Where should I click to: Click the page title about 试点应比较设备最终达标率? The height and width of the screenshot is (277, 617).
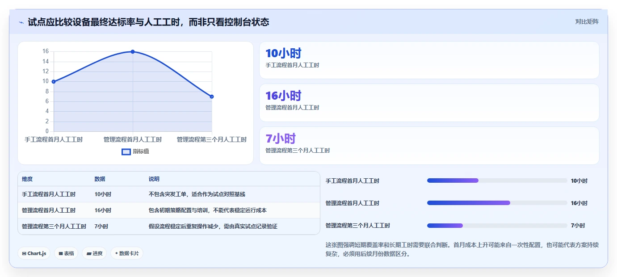[x=148, y=22]
